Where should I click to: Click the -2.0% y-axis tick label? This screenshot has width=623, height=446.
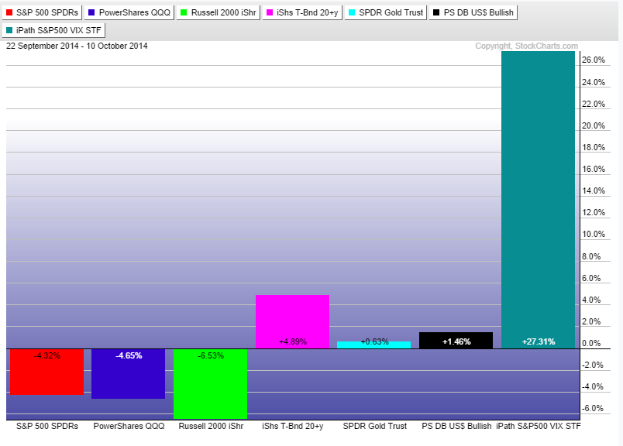[x=593, y=365]
